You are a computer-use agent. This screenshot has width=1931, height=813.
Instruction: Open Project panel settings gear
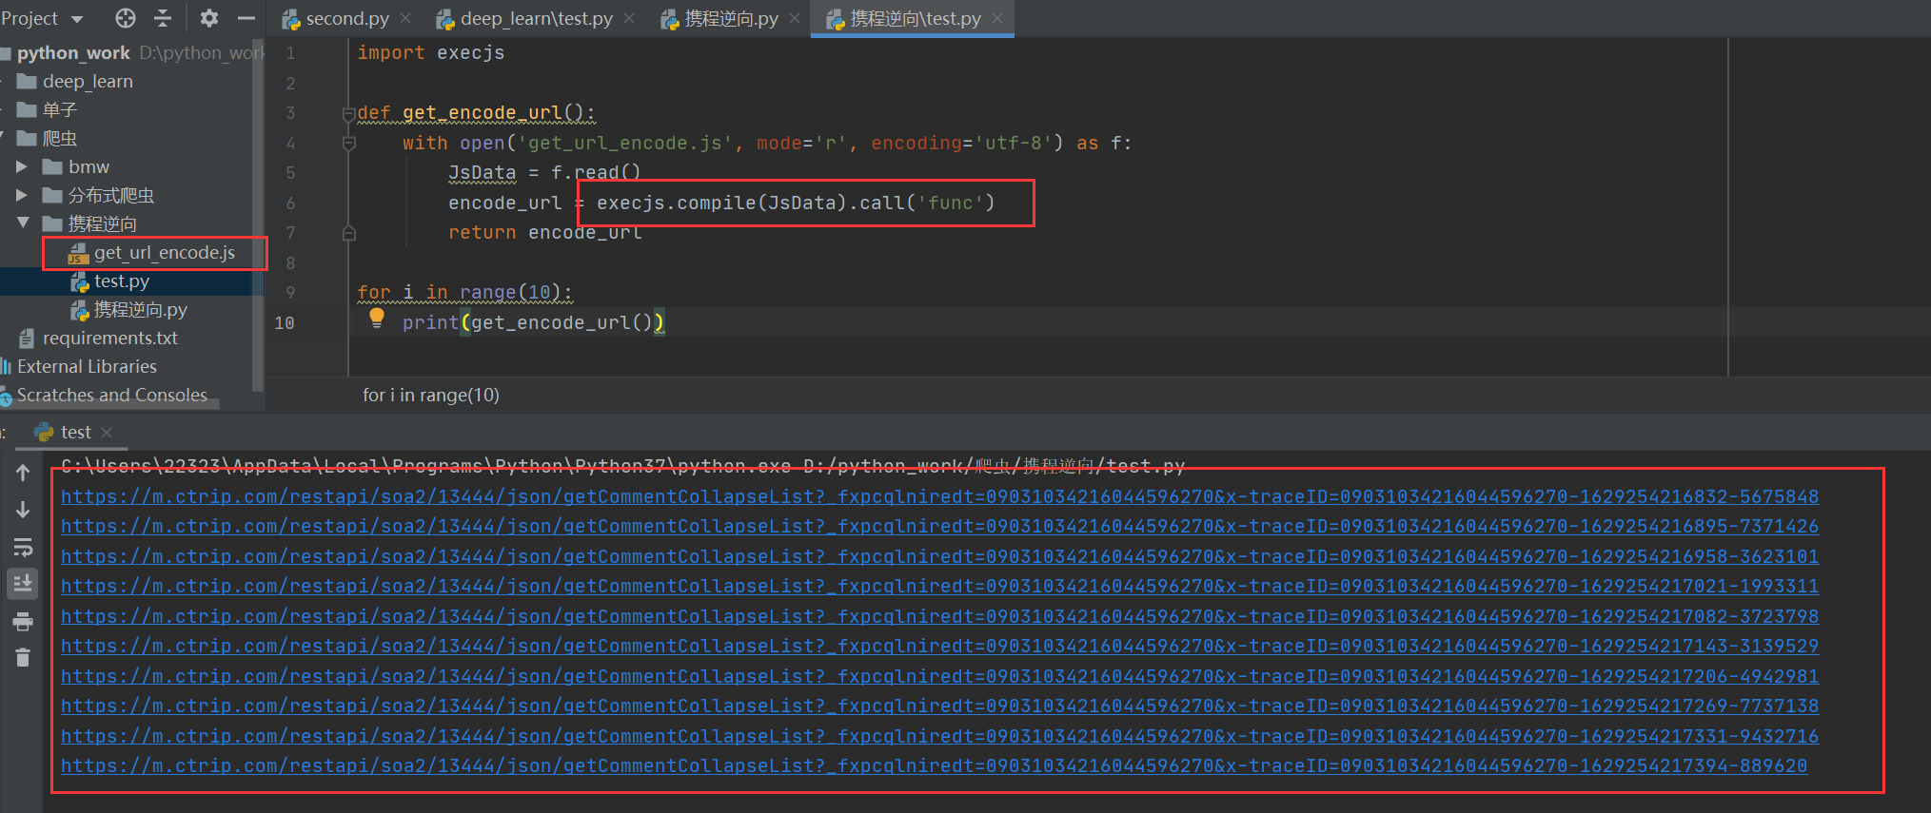click(x=209, y=18)
